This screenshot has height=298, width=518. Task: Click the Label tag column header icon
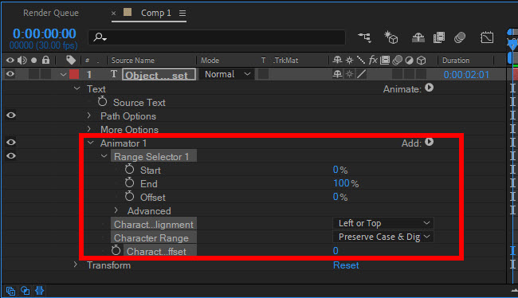71,60
